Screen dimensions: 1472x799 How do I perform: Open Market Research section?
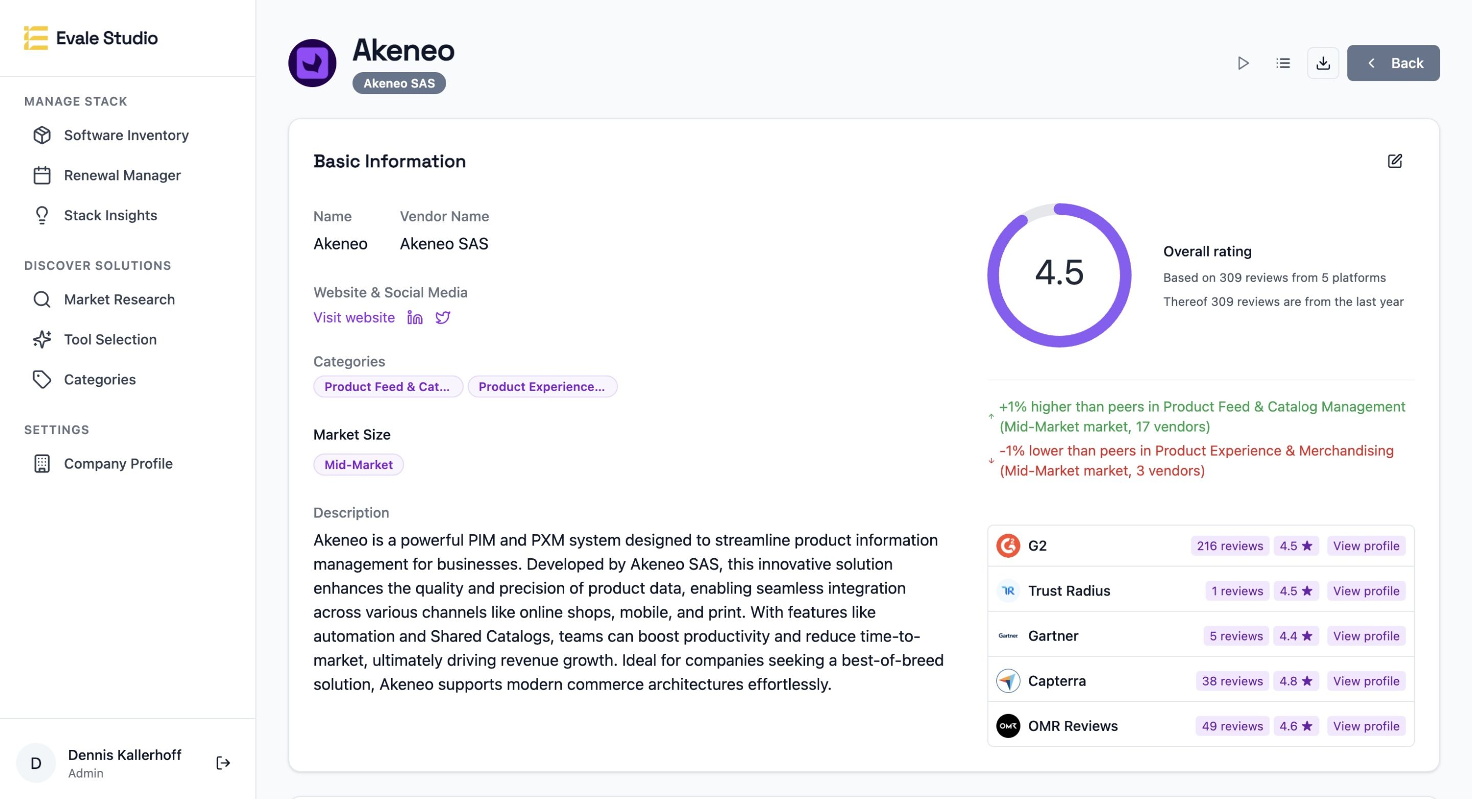(119, 300)
